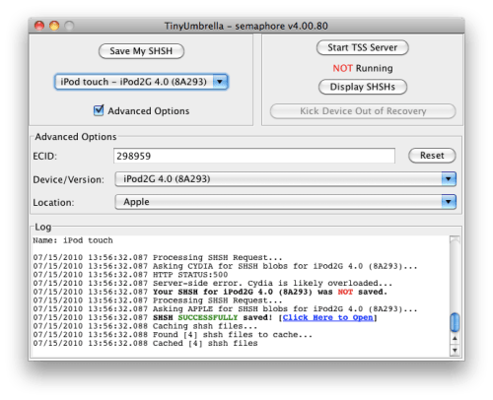Image resolution: width=493 pixels, height=400 pixels.
Task: Click log line 'Caching shsh files...'
Action: click(145, 326)
